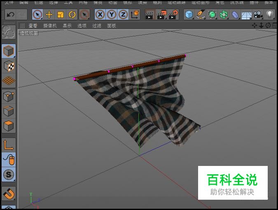Add a light bulb object
The width and height of the screenshot is (278, 210).
point(269,14)
